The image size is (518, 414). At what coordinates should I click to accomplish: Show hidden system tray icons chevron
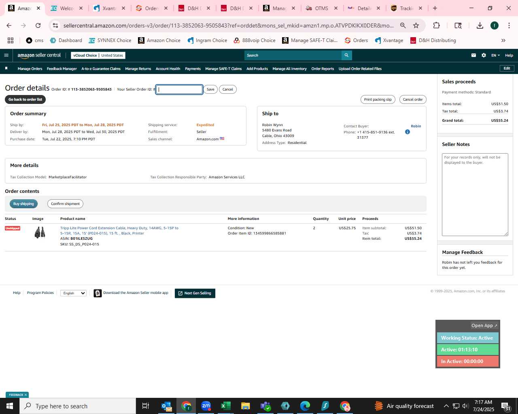(446, 406)
